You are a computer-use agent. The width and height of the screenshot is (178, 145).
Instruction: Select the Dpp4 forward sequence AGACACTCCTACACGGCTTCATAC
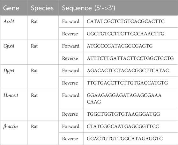point(128,70)
